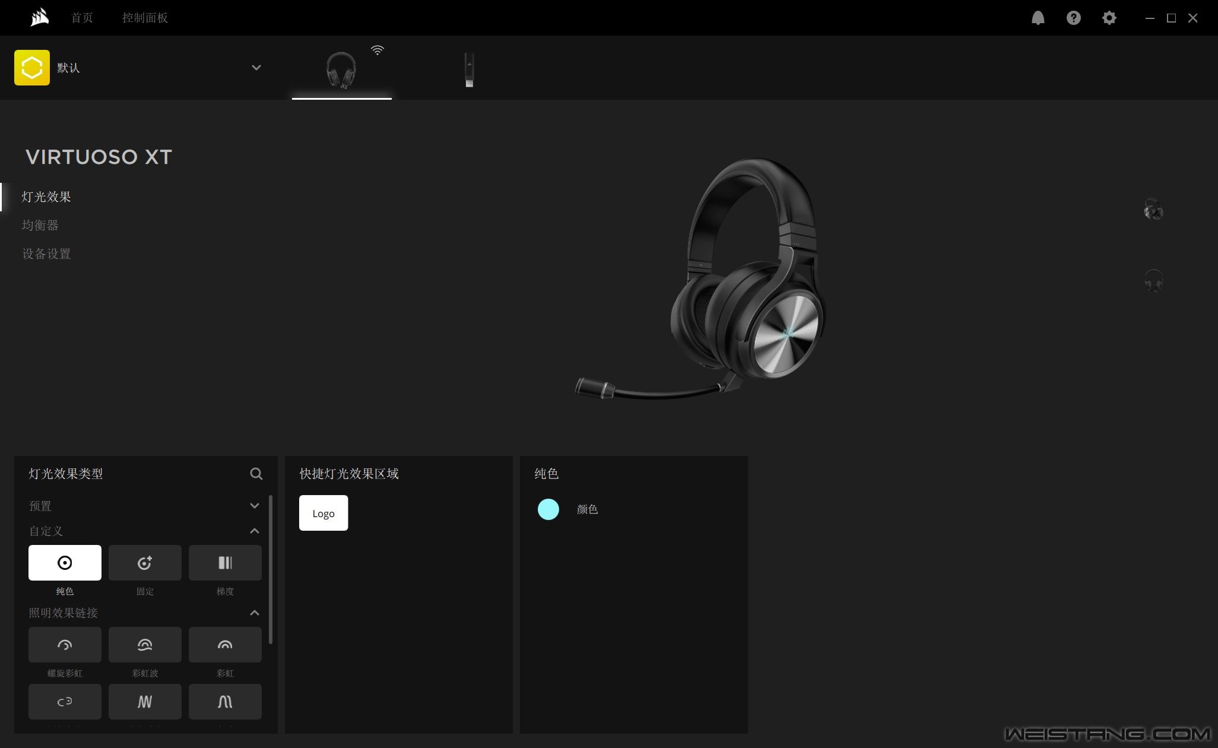The width and height of the screenshot is (1218, 748).
Task: Select the 固定 static effect
Action: pyautogui.click(x=145, y=563)
